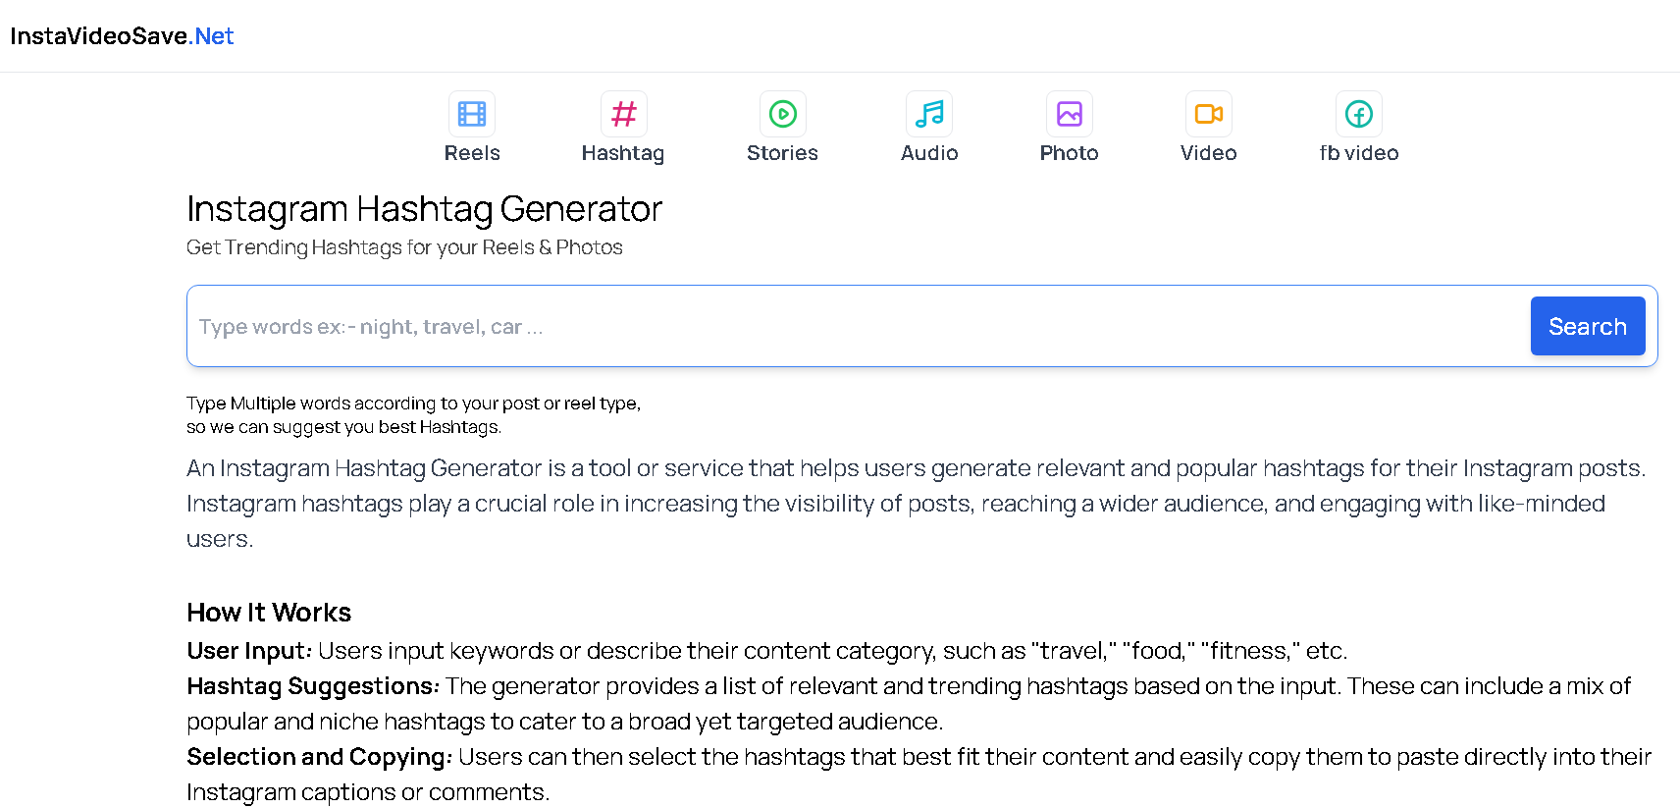Image resolution: width=1680 pixels, height=808 pixels.
Task: Open the Audio label
Action: point(929,153)
